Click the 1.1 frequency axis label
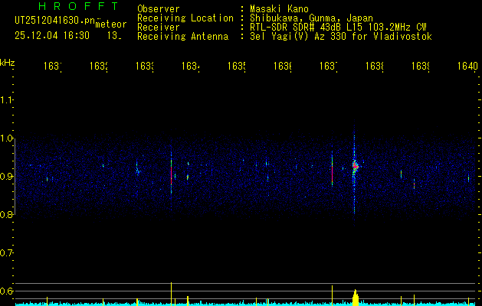Image resolution: width=482 pixels, height=306 pixels. (6, 99)
